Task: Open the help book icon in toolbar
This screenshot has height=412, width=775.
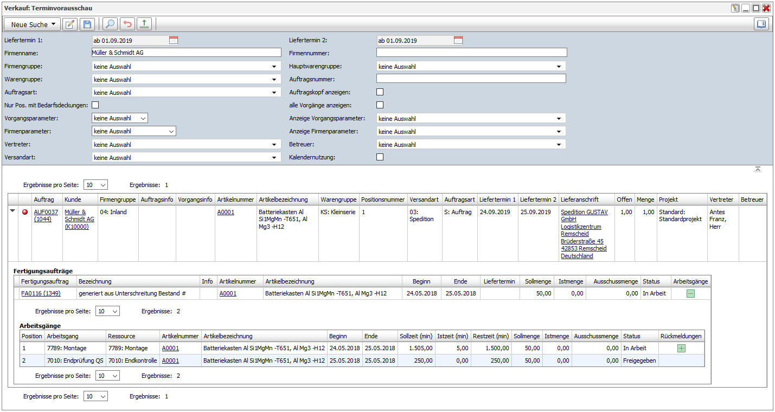Action: (x=761, y=24)
